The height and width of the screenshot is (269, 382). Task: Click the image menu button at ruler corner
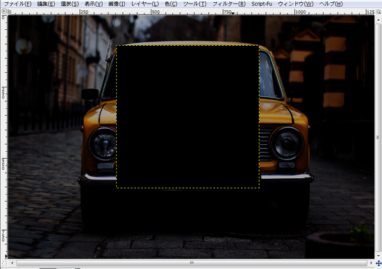[4, 11]
